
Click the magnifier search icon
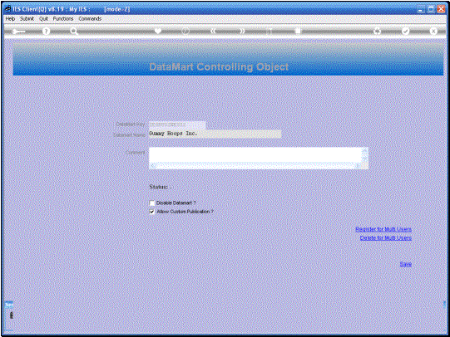click(74, 31)
